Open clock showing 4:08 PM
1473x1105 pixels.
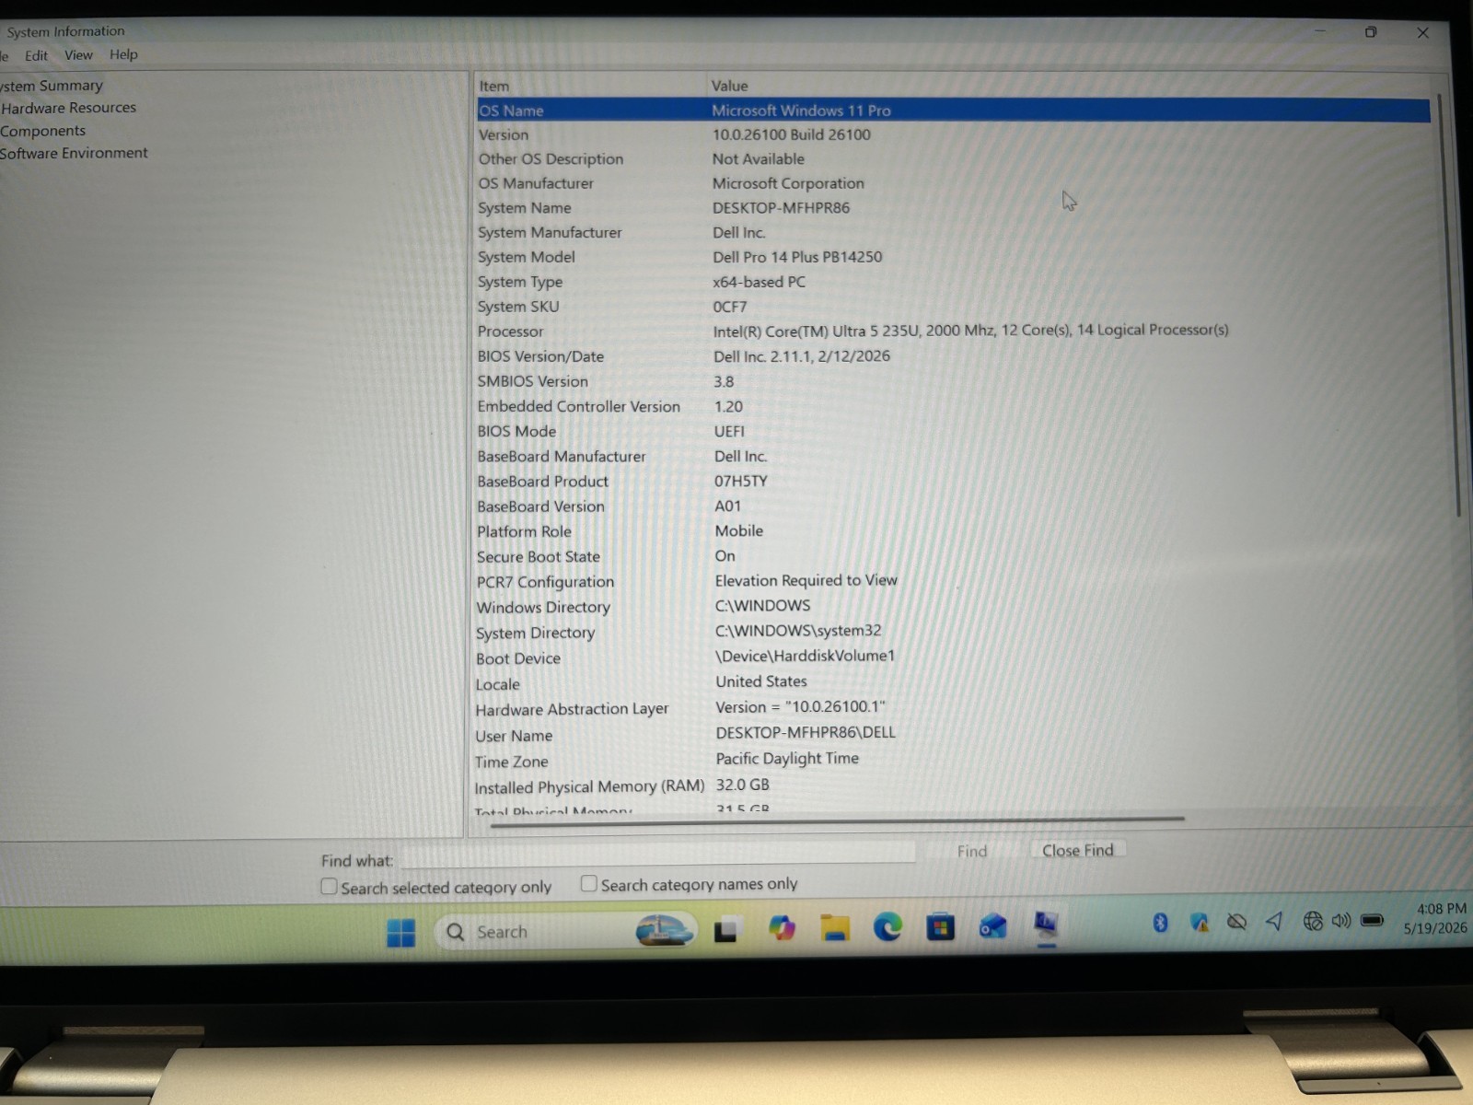point(1434,918)
